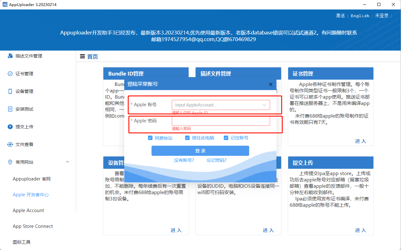401x250 pixels.
Task: Open the 设备管理 sidebar icon
Action: [10, 91]
